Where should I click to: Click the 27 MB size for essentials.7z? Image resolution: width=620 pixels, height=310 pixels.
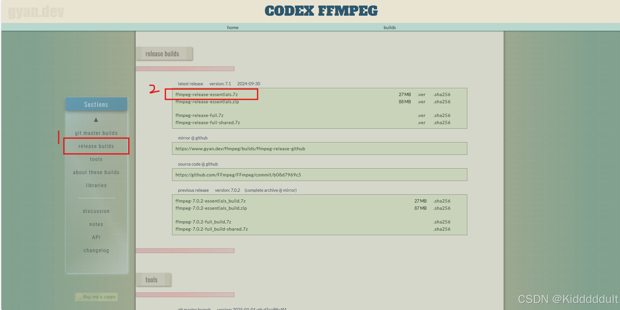pyautogui.click(x=405, y=94)
